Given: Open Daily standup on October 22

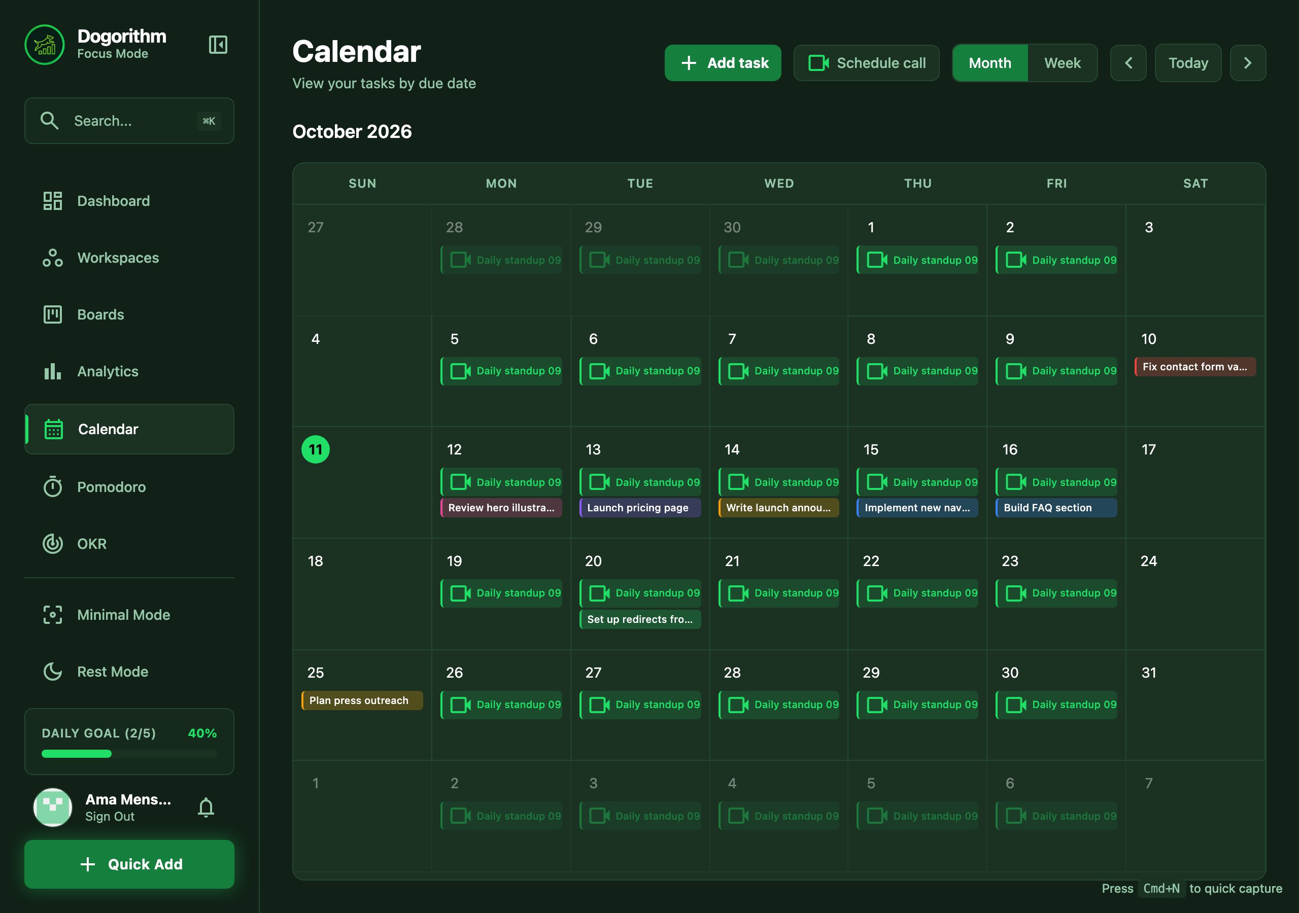Looking at the screenshot, I should pyautogui.click(x=917, y=593).
